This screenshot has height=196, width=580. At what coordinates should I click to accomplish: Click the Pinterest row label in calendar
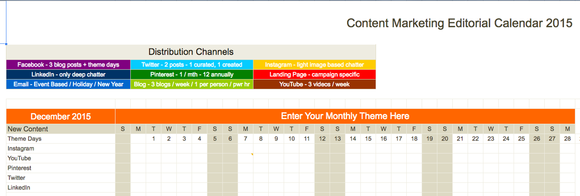pos(19,168)
